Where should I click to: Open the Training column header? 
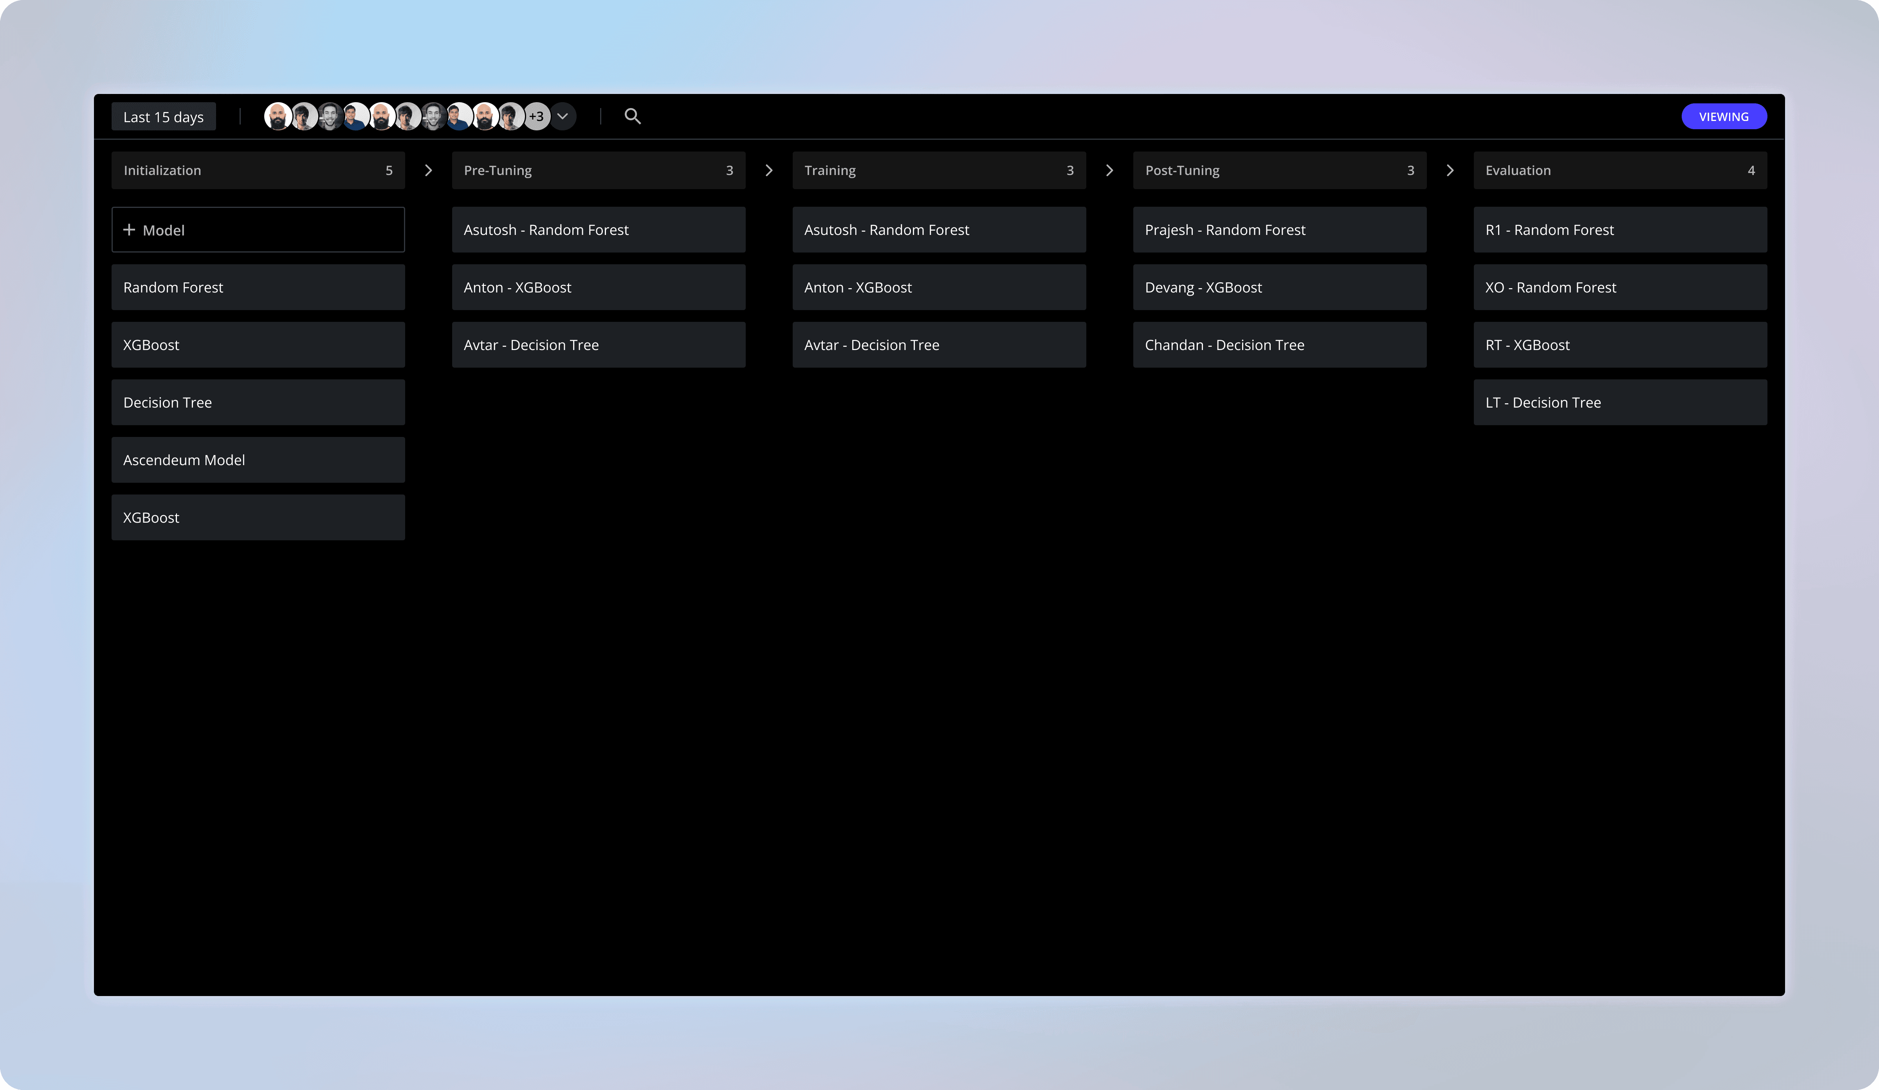939,171
